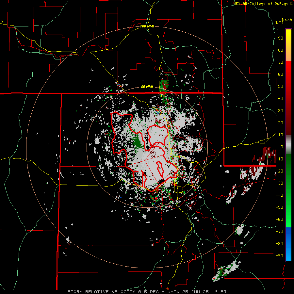Click the "50 NMI" range ring label

click(147, 87)
